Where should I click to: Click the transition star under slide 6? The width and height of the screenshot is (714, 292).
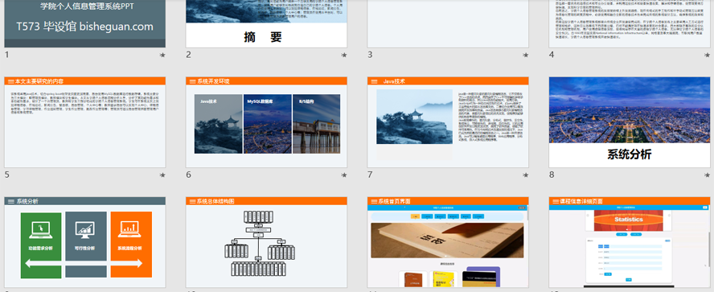pos(344,175)
